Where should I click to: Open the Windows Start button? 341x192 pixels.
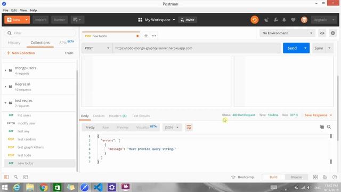tap(5, 187)
